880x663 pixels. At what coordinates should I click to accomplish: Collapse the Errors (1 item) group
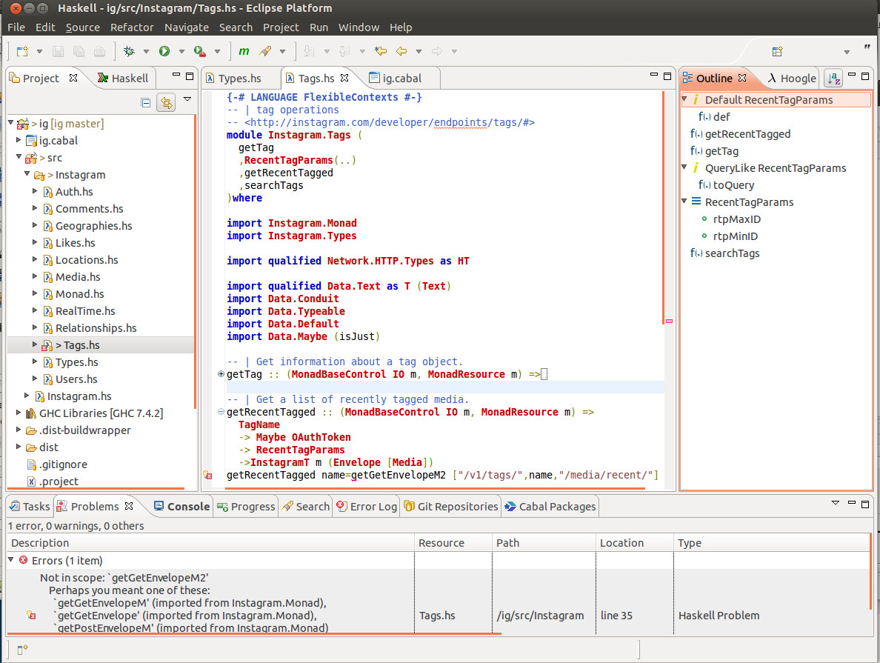10,560
